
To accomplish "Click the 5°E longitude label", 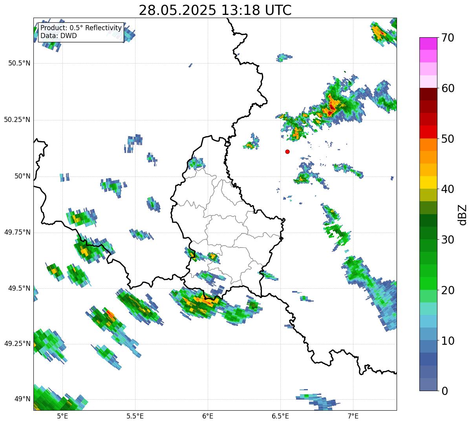I will click(x=62, y=416).
